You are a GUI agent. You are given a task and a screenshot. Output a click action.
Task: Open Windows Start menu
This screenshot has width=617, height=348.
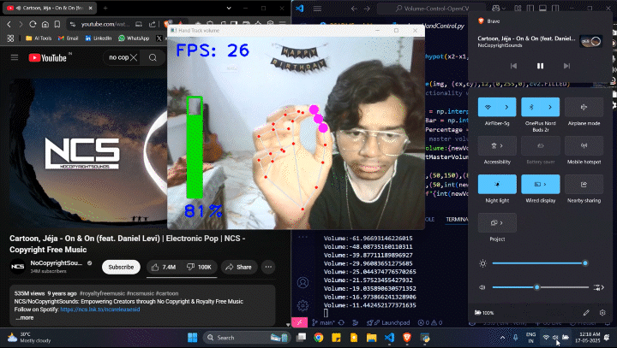[x=193, y=338]
